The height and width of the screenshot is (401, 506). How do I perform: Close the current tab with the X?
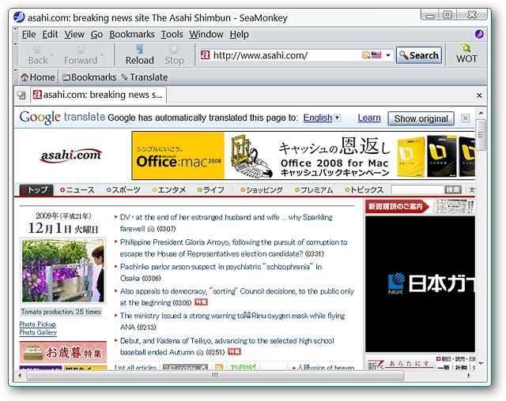pyautogui.click(x=479, y=96)
